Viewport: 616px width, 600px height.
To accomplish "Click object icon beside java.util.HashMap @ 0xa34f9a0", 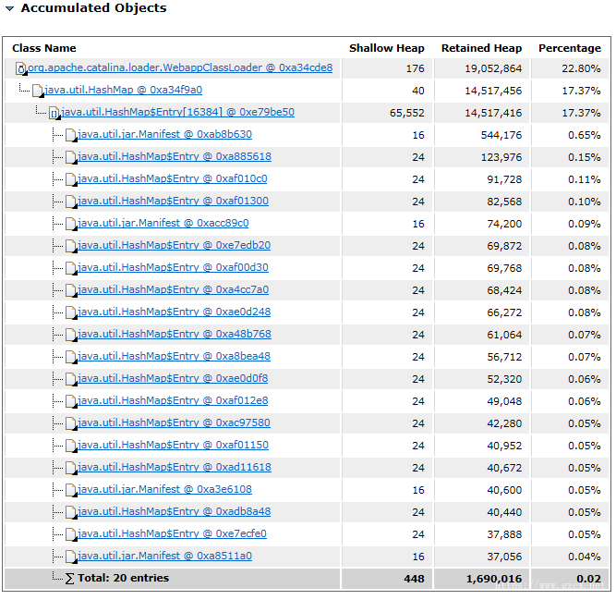I will point(38,91).
